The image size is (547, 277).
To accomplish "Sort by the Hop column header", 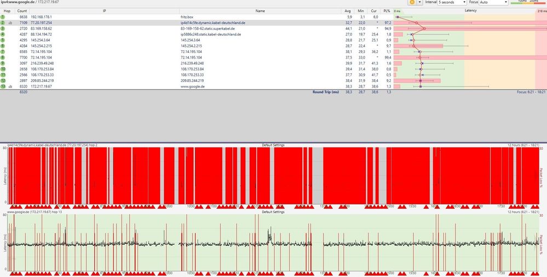I will click(x=7, y=11).
